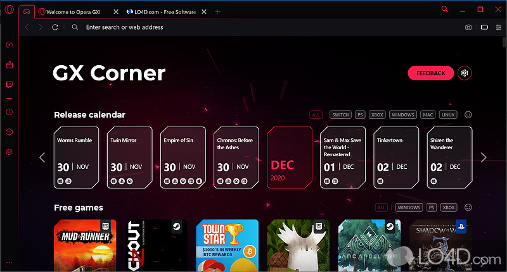This screenshot has height=272, width=507.
Task: Open the white creature game thumbnail
Action: tap(298, 245)
